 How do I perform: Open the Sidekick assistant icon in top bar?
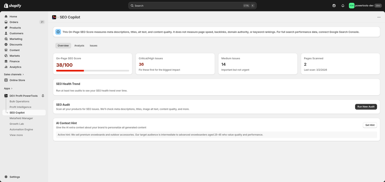[x=334, y=5]
